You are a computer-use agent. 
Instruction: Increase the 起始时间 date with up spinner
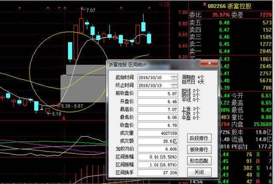(x=174, y=76)
